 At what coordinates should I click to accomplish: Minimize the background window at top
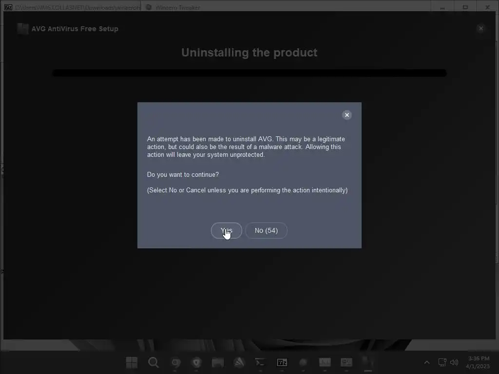coord(442,7)
